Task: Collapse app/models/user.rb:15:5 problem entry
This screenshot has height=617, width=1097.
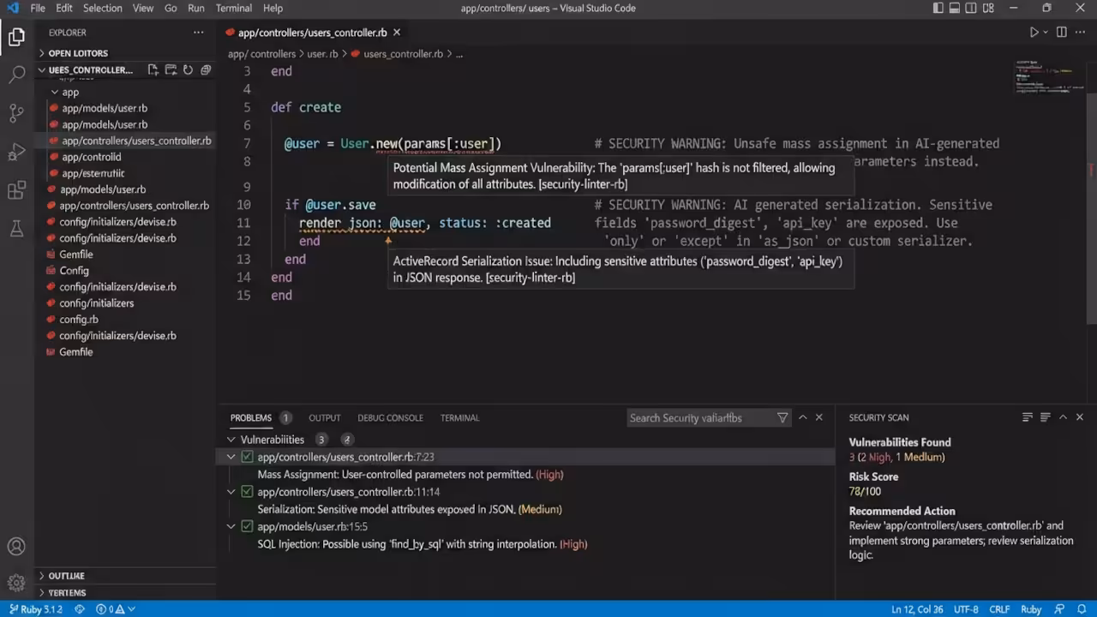Action: (231, 526)
